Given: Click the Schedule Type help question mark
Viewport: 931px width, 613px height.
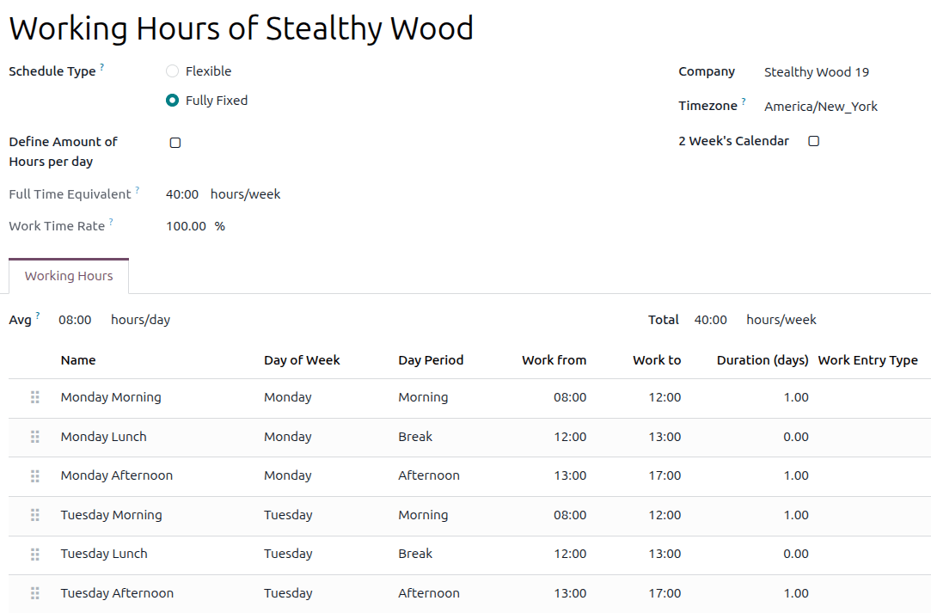Looking at the screenshot, I should [101, 67].
